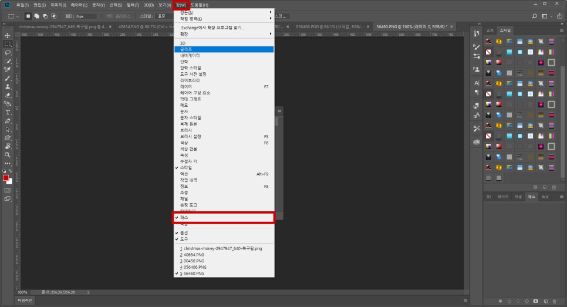Screen dimensions: 567x307
Task: Open the Character panel icon in dock
Action: pyautogui.click(x=477, y=83)
